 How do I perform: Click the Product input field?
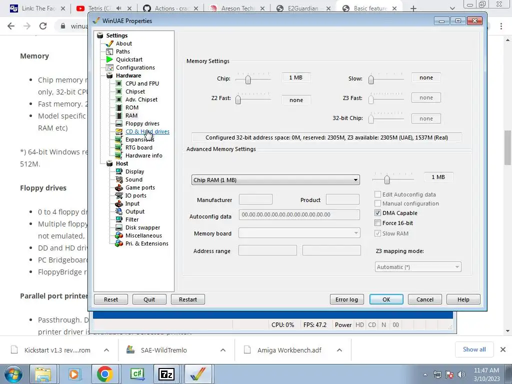343,199
